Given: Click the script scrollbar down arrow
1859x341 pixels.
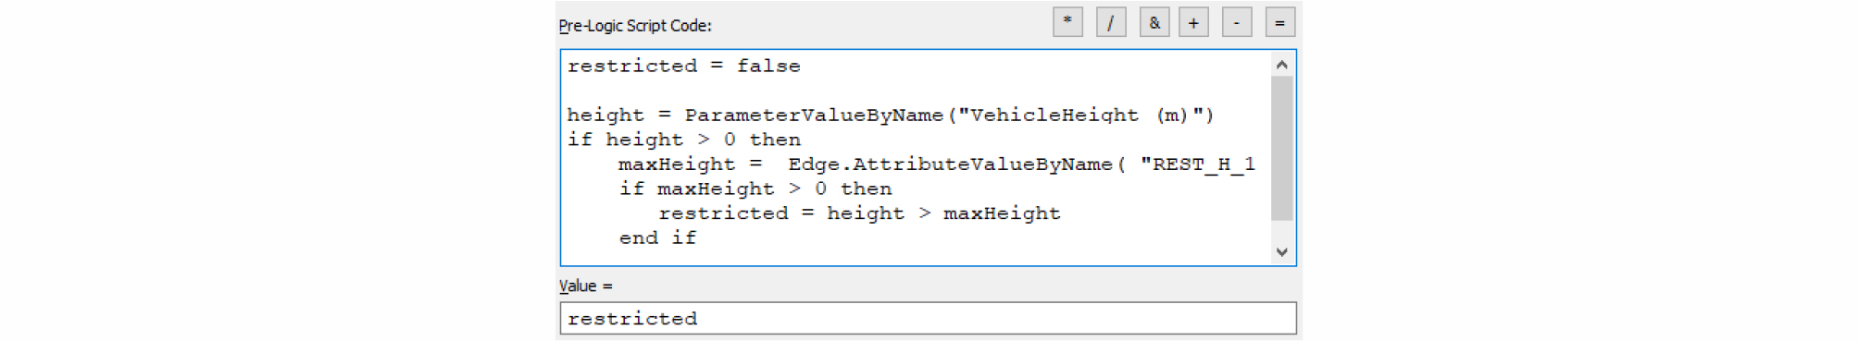Looking at the screenshot, I should (1281, 251).
